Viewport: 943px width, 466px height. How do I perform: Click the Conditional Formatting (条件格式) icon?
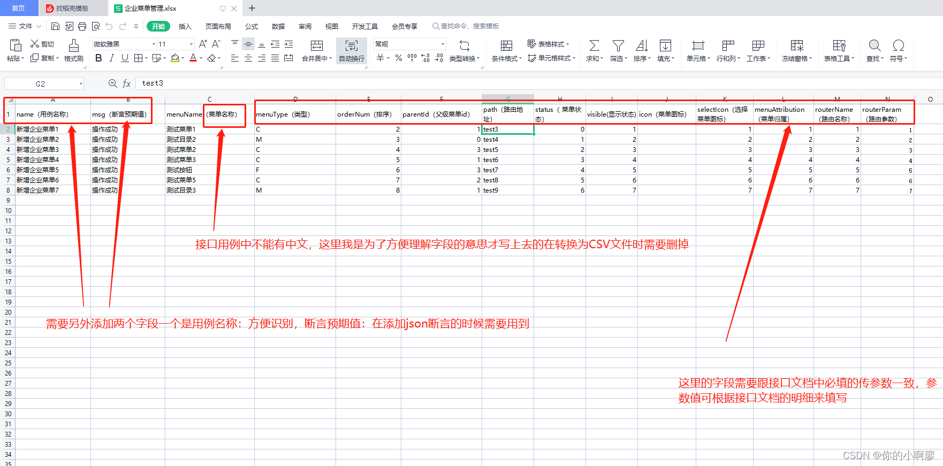(x=506, y=45)
